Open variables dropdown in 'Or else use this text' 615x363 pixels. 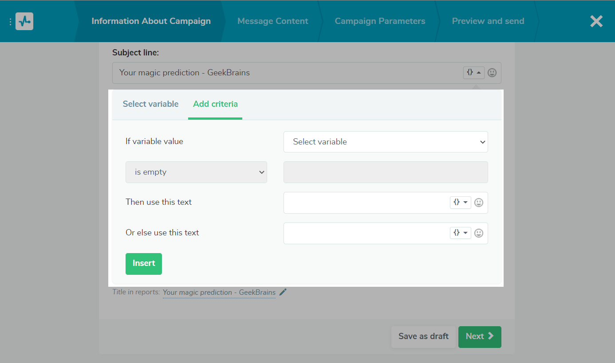tap(460, 233)
